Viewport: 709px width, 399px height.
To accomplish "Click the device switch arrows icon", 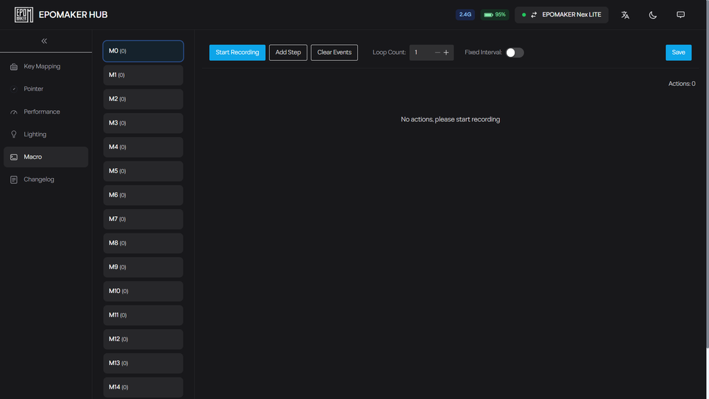I will 534,15.
